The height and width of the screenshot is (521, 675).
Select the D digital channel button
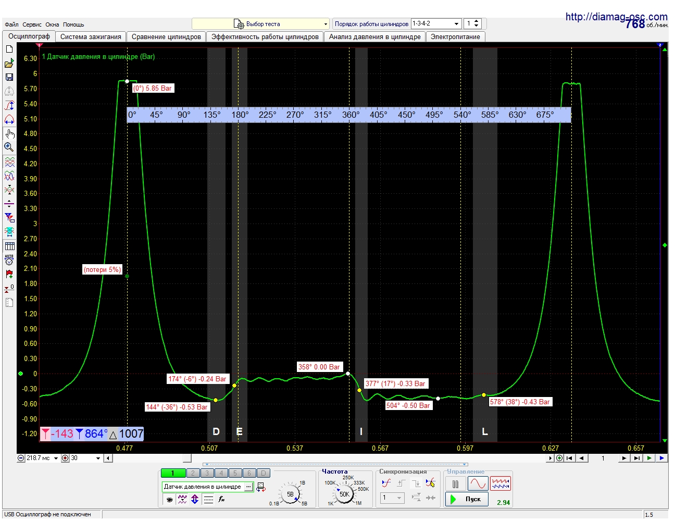(x=264, y=473)
